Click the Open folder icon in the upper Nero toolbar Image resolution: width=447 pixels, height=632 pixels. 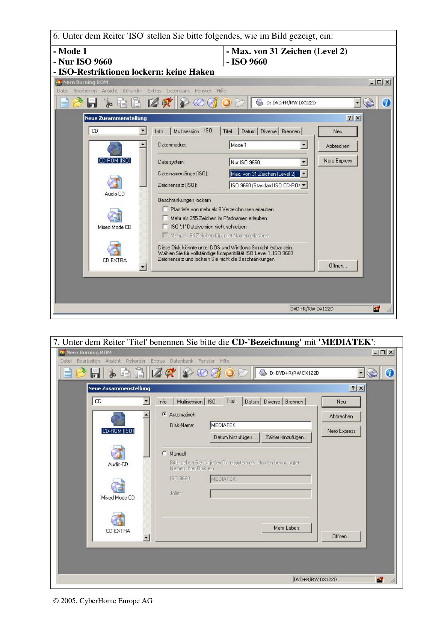(x=78, y=102)
